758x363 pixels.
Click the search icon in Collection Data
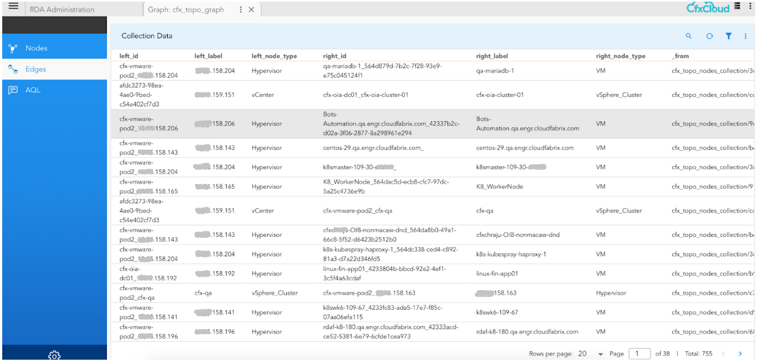(689, 36)
